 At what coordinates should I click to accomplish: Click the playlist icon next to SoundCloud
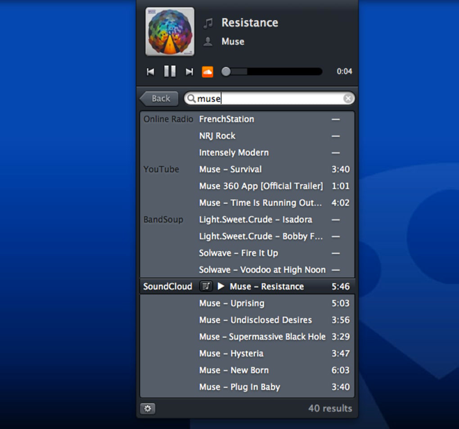coord(206,286)
